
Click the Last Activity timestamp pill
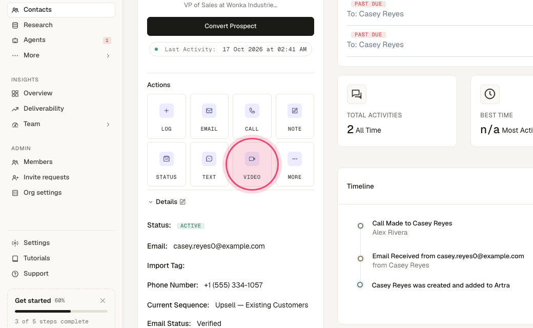pyautogui.click(x=231, y=49)
